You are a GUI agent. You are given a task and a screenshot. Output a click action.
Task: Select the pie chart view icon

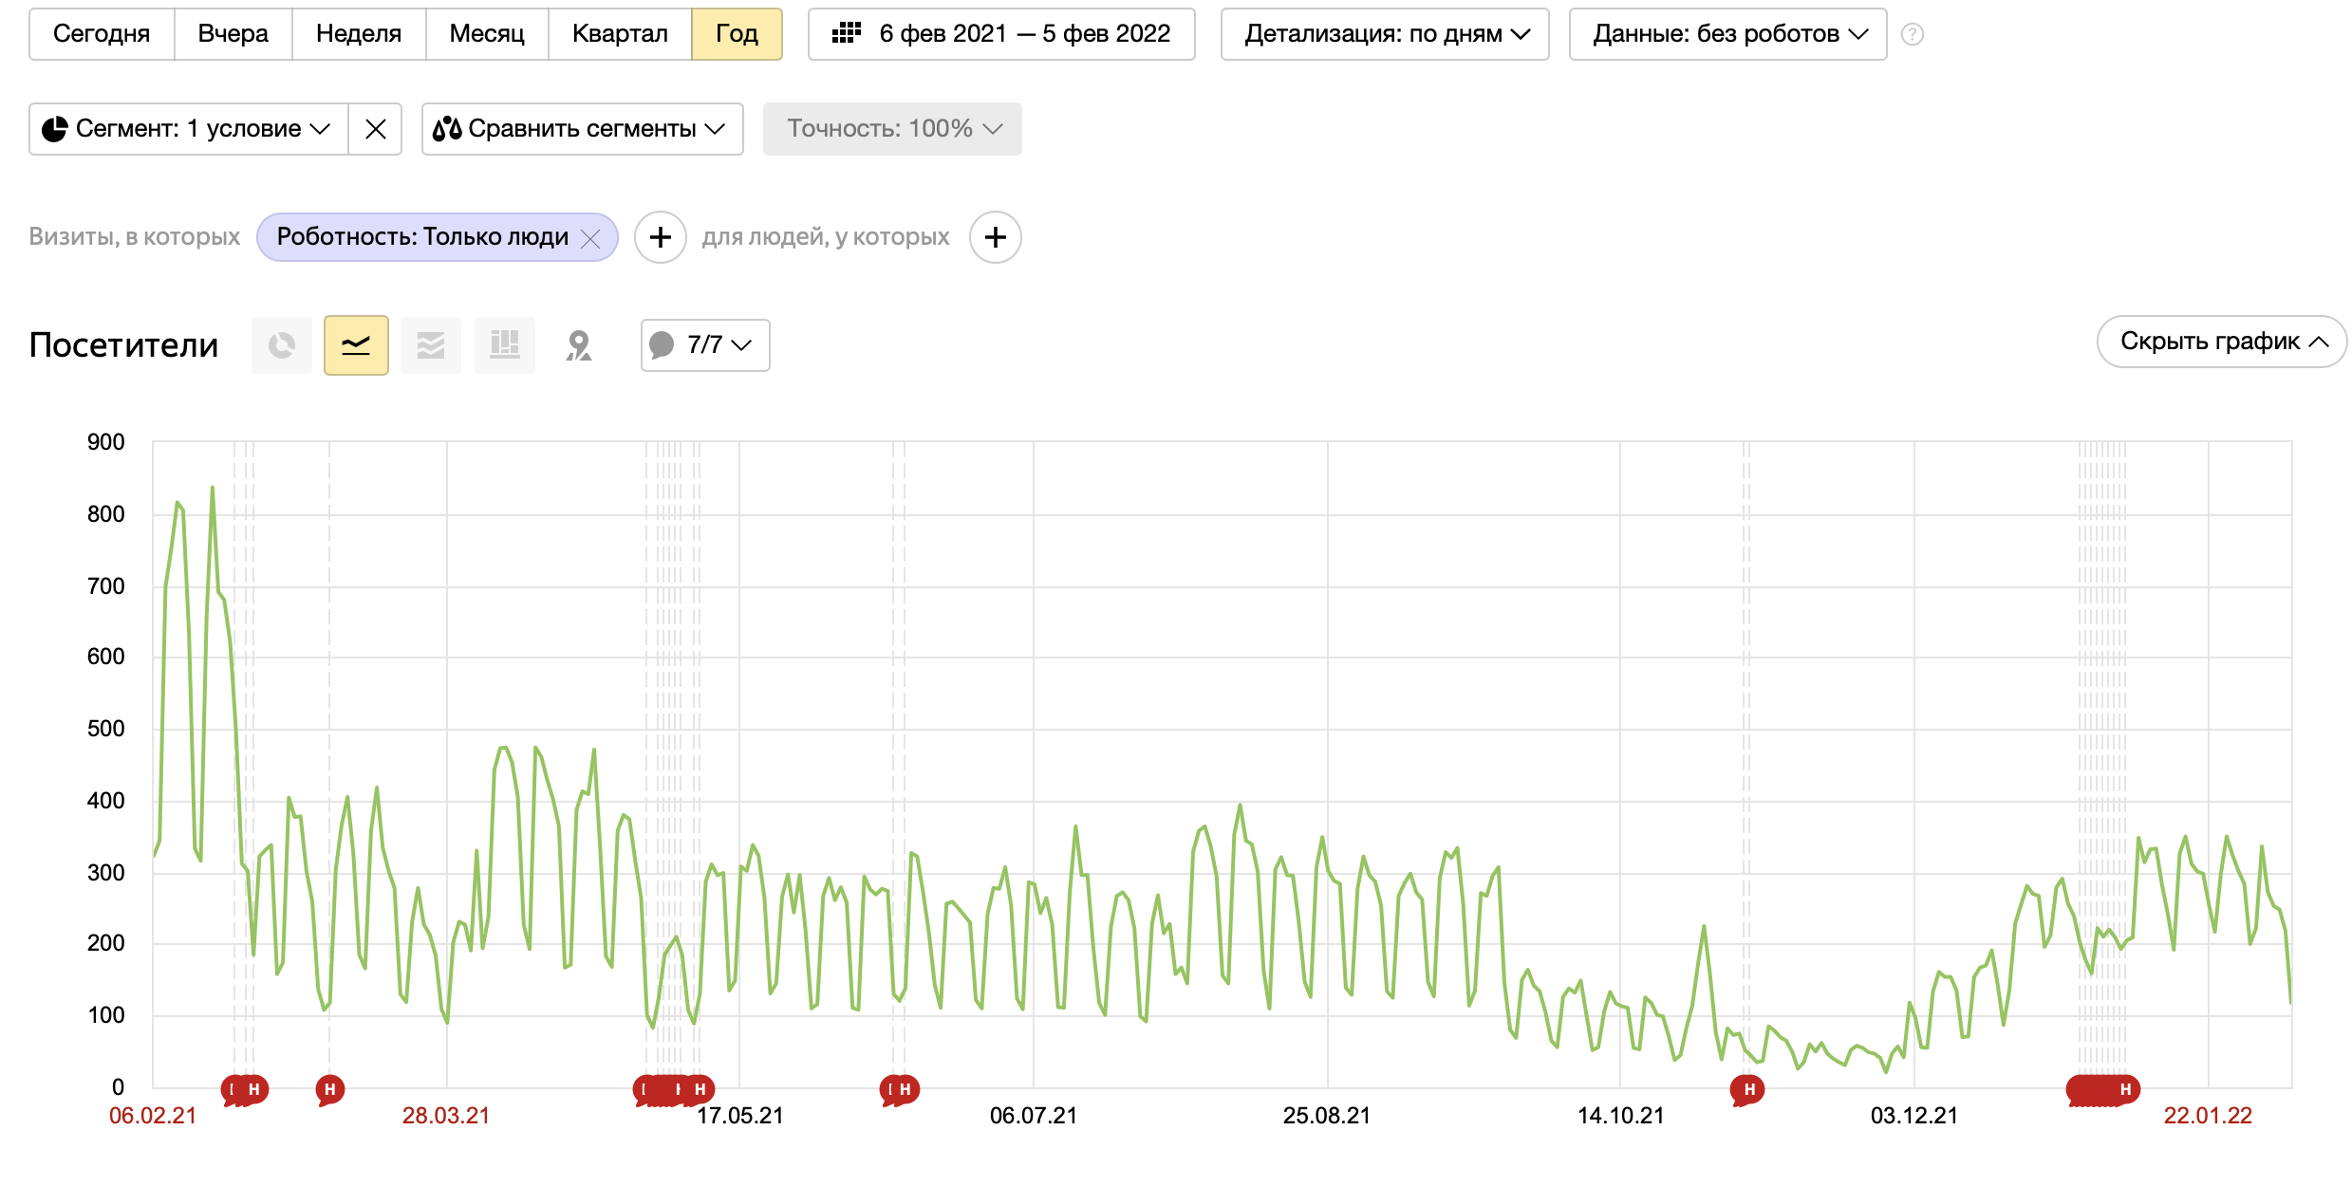[x=282, y=345]
